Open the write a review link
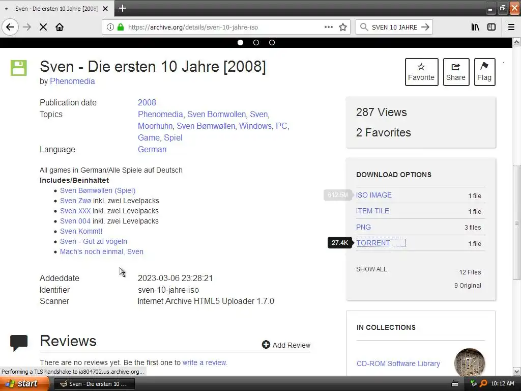 coord(205,362)
